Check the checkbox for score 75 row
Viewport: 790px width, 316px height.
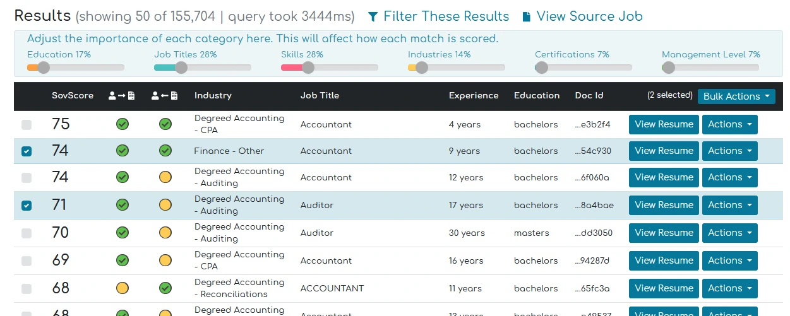[27, 125]
